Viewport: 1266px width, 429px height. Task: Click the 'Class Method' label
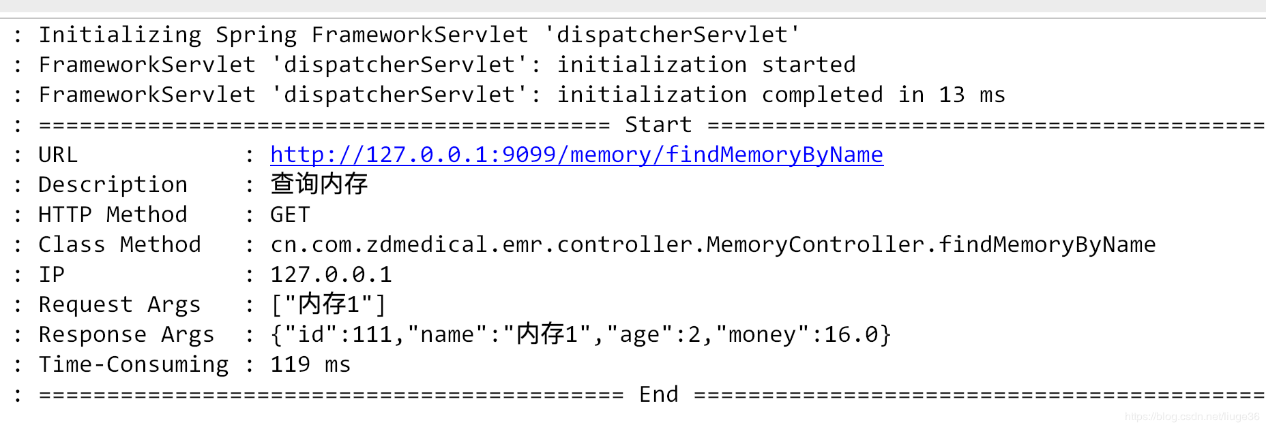119,244
